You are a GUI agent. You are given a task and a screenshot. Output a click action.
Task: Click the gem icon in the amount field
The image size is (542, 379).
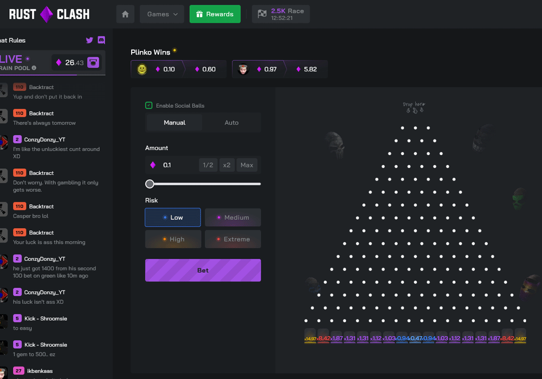click(x=153, y=165)
